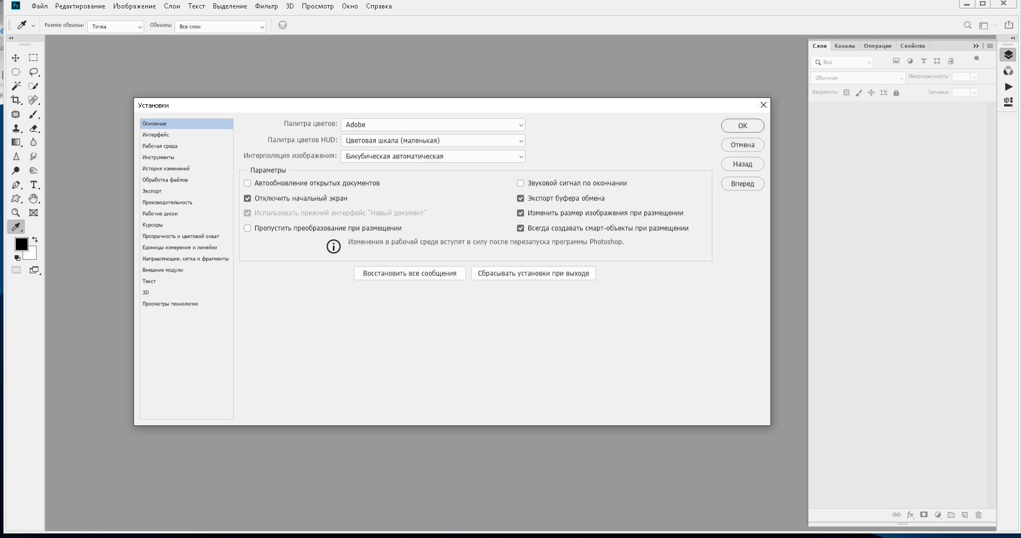Select the Brush tool

pos(33,114)
